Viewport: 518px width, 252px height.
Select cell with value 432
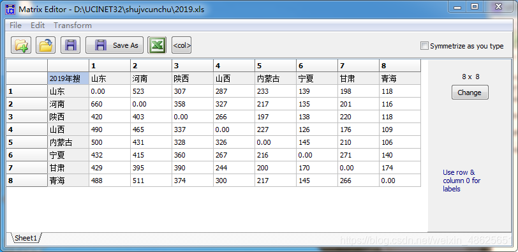point(110,155)
